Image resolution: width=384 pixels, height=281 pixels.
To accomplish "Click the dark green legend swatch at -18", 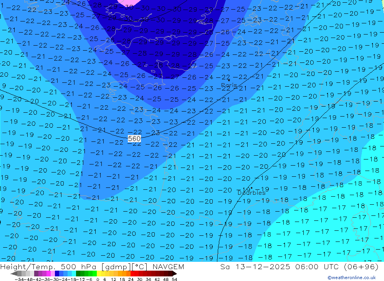I will (78, 274).
